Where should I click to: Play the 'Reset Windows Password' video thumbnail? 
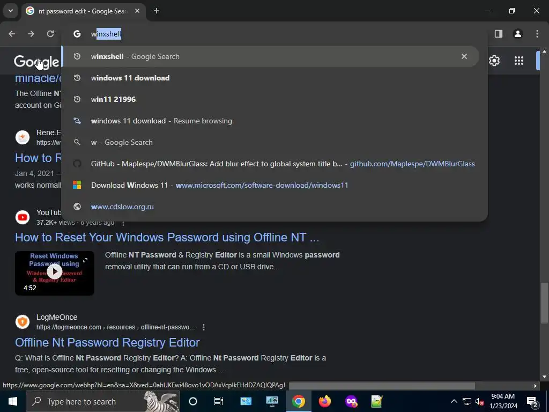55,273
